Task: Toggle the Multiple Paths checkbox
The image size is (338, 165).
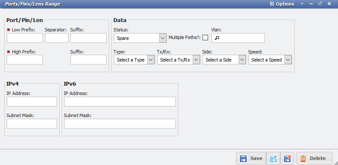Action: (205, 38)
